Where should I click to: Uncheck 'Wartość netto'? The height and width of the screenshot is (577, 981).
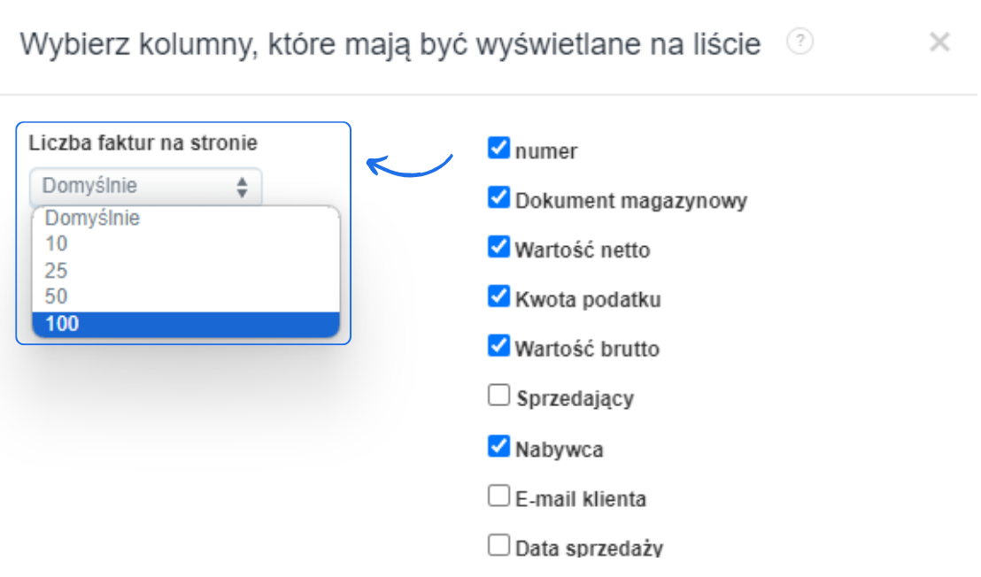tap(498, 247)
